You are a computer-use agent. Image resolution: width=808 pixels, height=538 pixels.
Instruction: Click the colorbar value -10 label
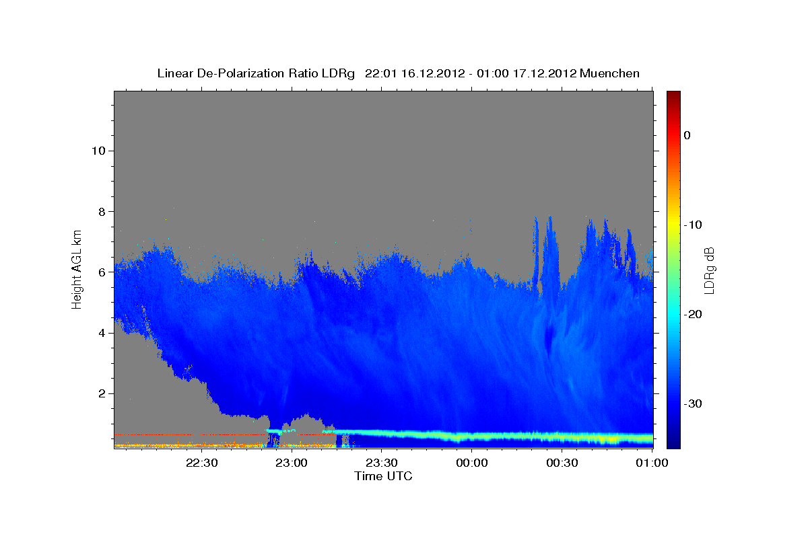click(x=694, y=225)
